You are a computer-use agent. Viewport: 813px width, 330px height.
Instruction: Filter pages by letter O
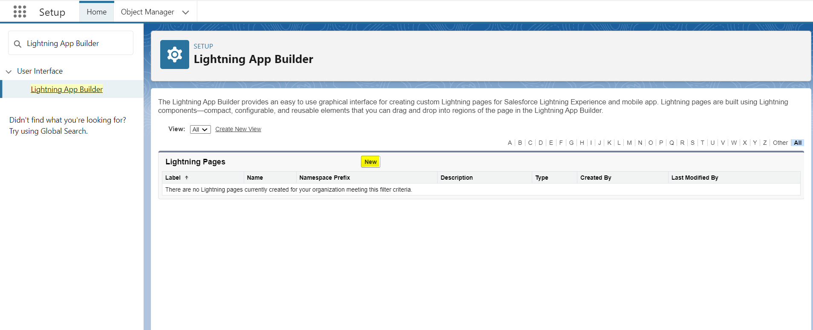pos(651,143)
